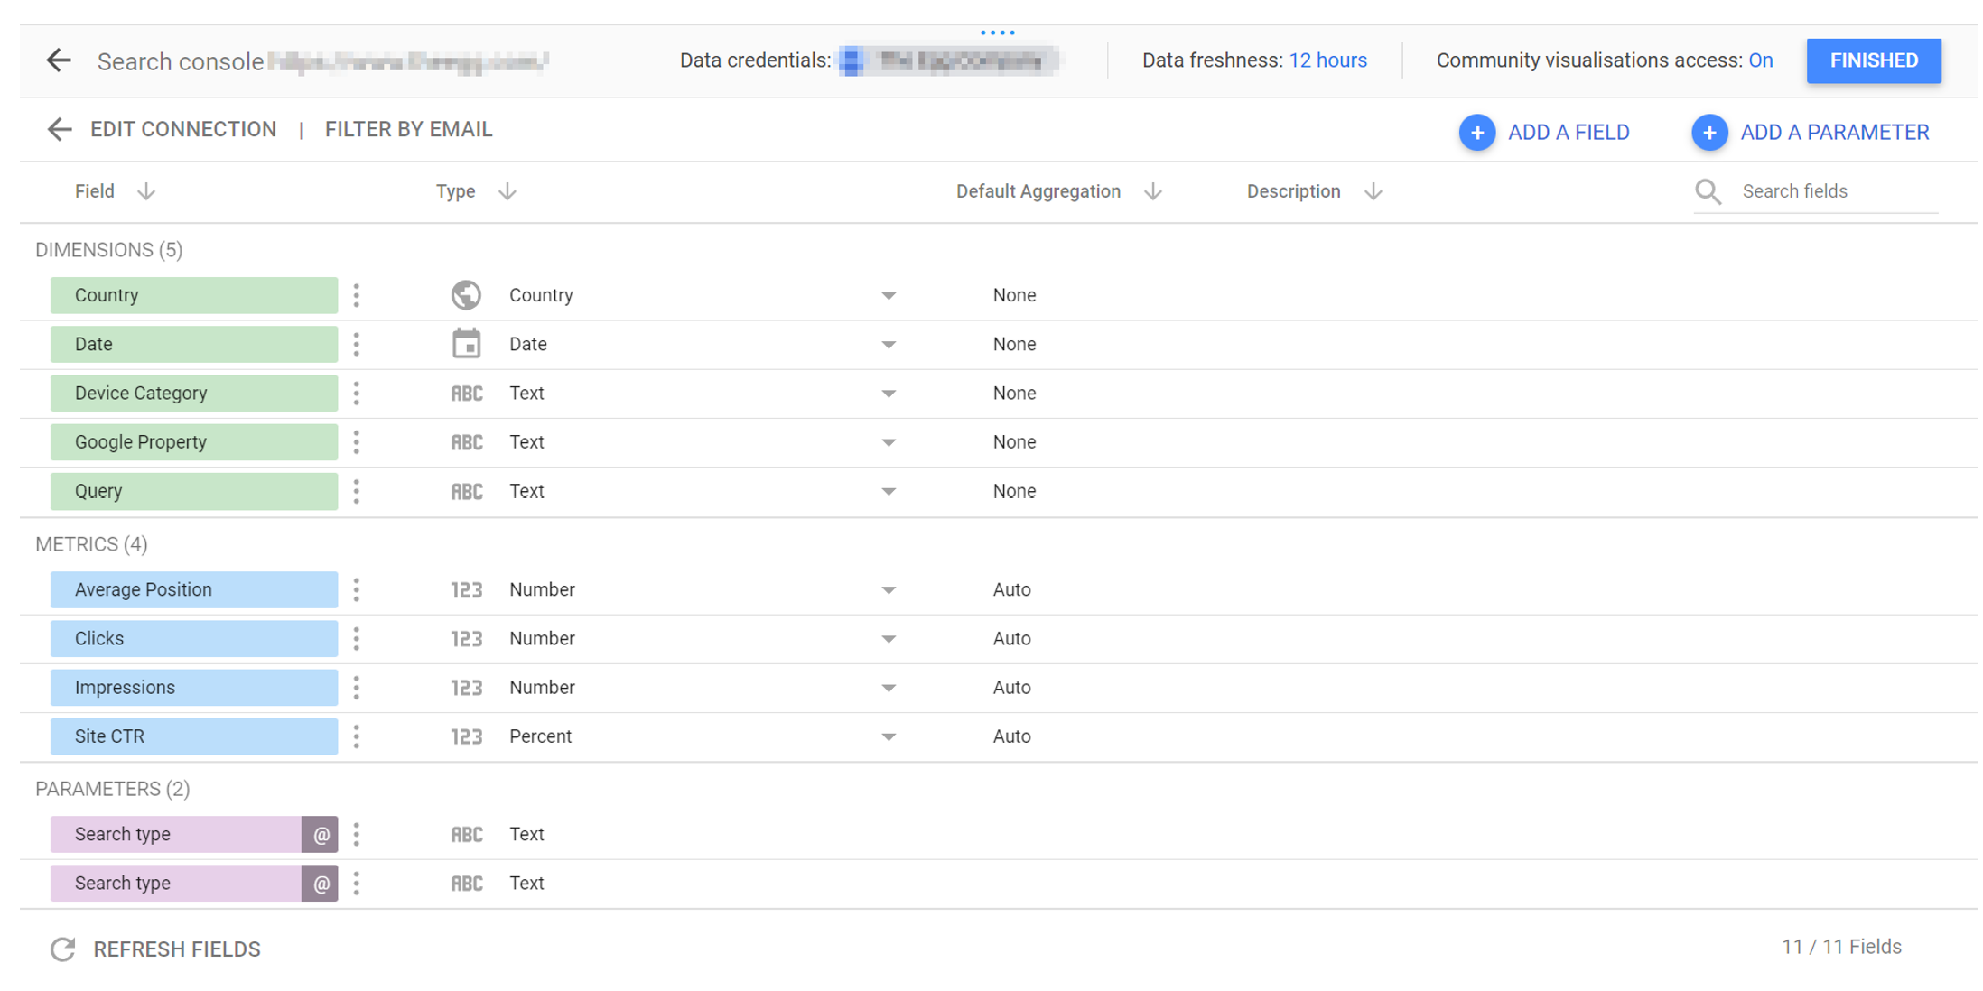Open the type dropdown for Query
The width and height of the screenshot is (1983, 991).
click(889, 492)
